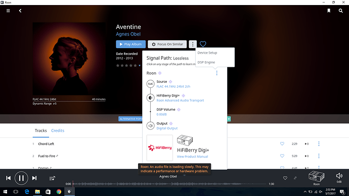Open the play queue icon

(52, 178)
